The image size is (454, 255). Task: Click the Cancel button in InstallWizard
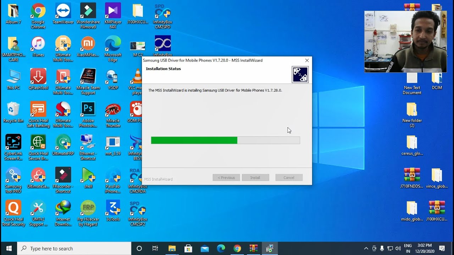pyautogui.click(x=289, y=177)
